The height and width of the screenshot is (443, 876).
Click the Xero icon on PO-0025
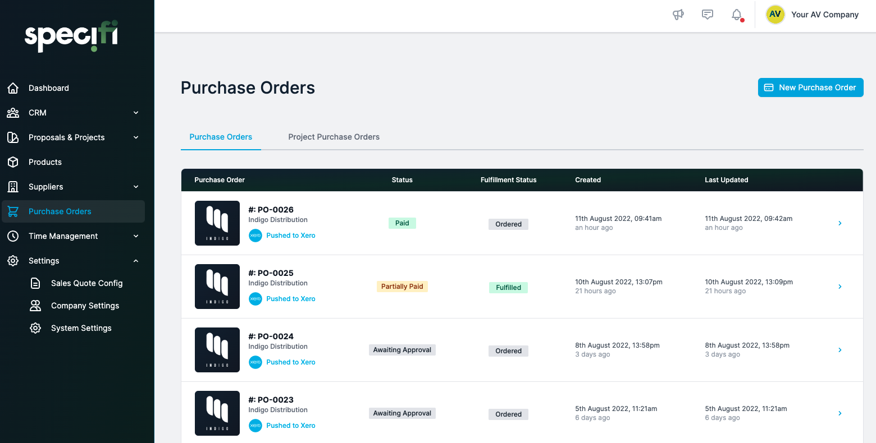(x=255, y=299)
